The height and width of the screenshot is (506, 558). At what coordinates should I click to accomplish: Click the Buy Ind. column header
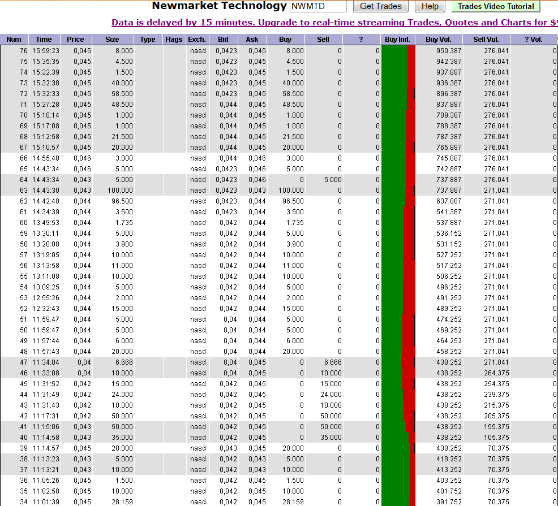(397, 40)
